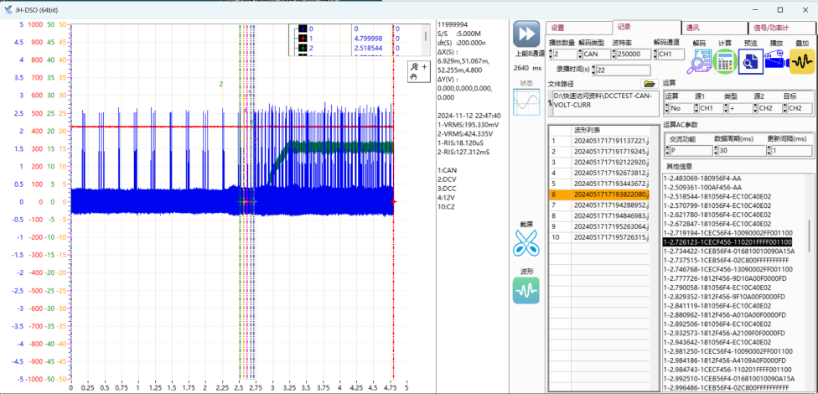This screenshot has height=394, width=818.
Task: Click the 解码 decode magnifier icon
Action: coord(700,61)
